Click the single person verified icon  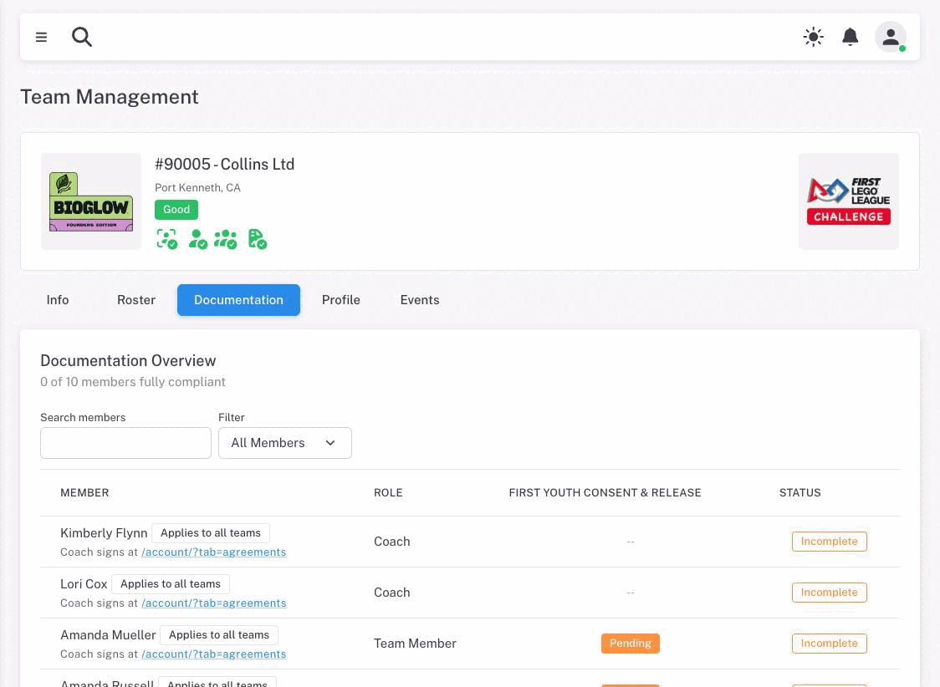pos(197,239)
